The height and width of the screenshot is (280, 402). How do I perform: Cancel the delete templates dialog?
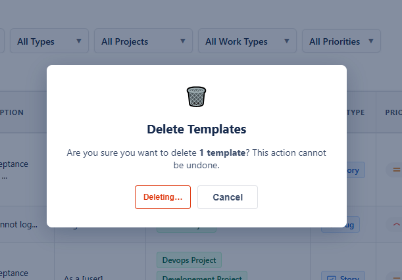point(228,197)
